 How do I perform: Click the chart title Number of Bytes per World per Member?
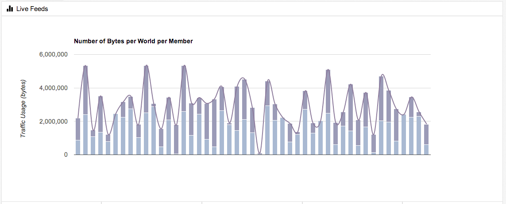point(133,41)
